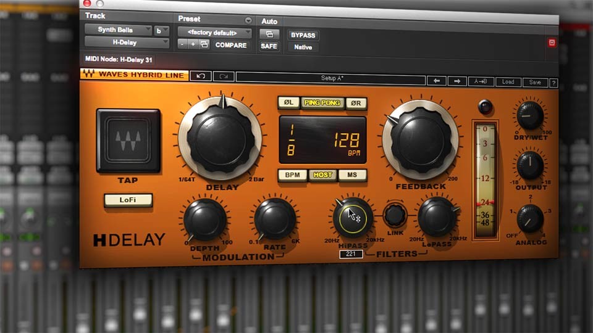This screenshot has height=333, width=593.
Task: Click the ANALOG mode selector knob
Action: pos(530,219)
